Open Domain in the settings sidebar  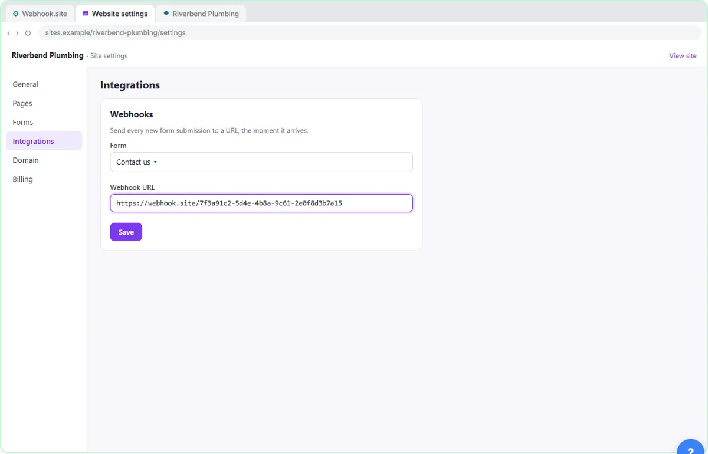tap(44, 160)
